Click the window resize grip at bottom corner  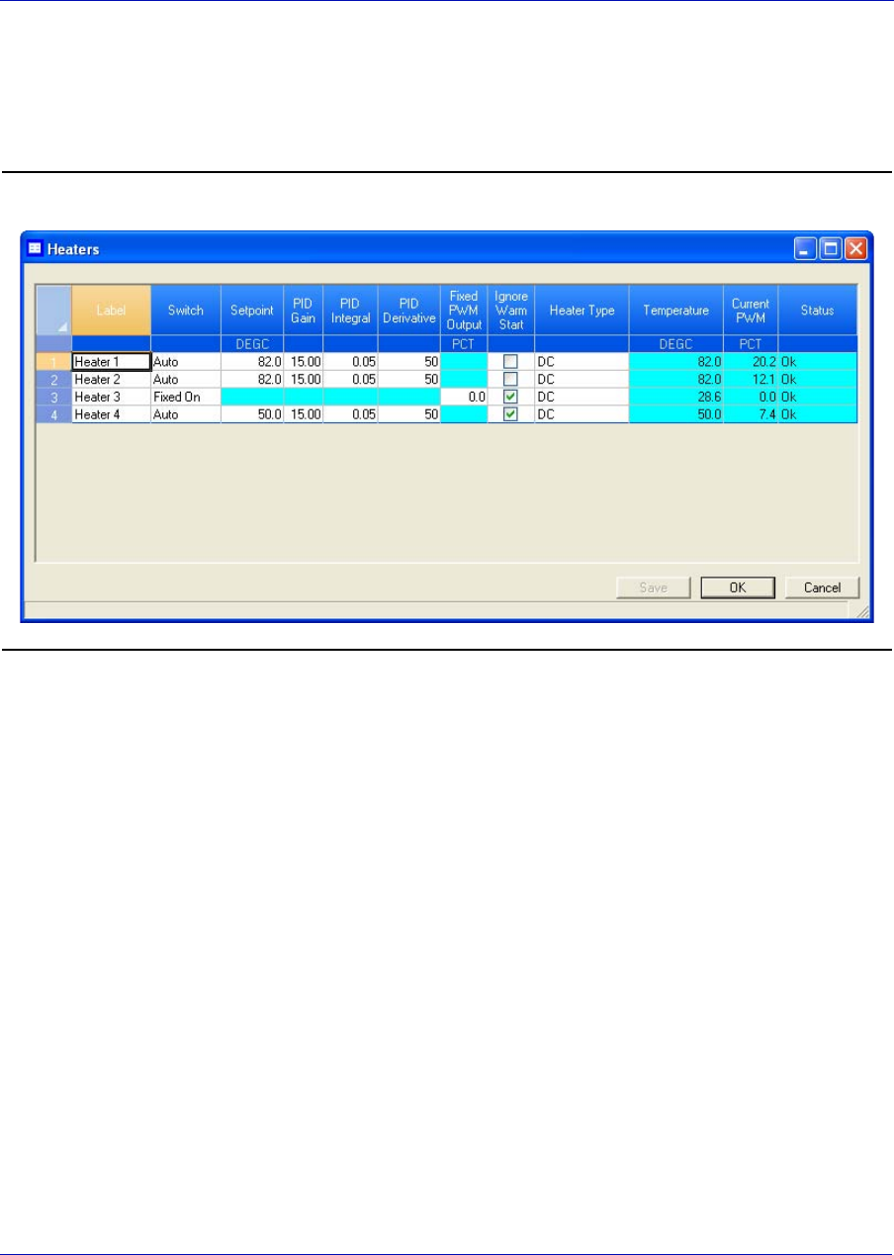(861, 614)
